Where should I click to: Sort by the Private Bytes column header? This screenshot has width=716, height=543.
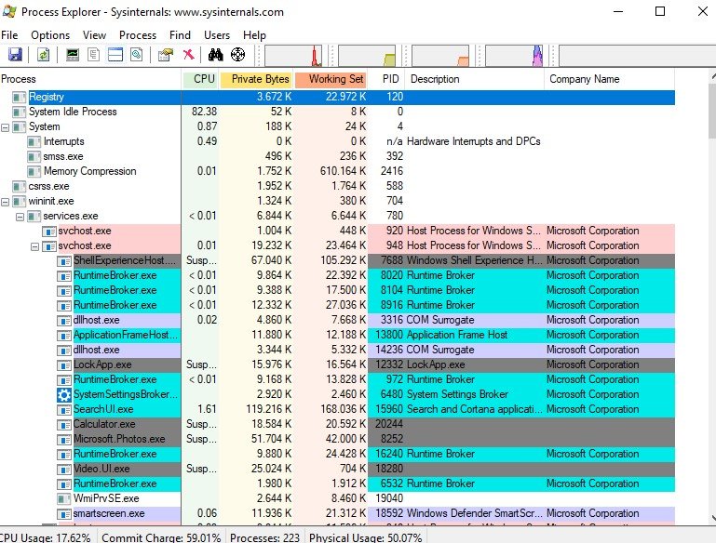coord(257,79)
